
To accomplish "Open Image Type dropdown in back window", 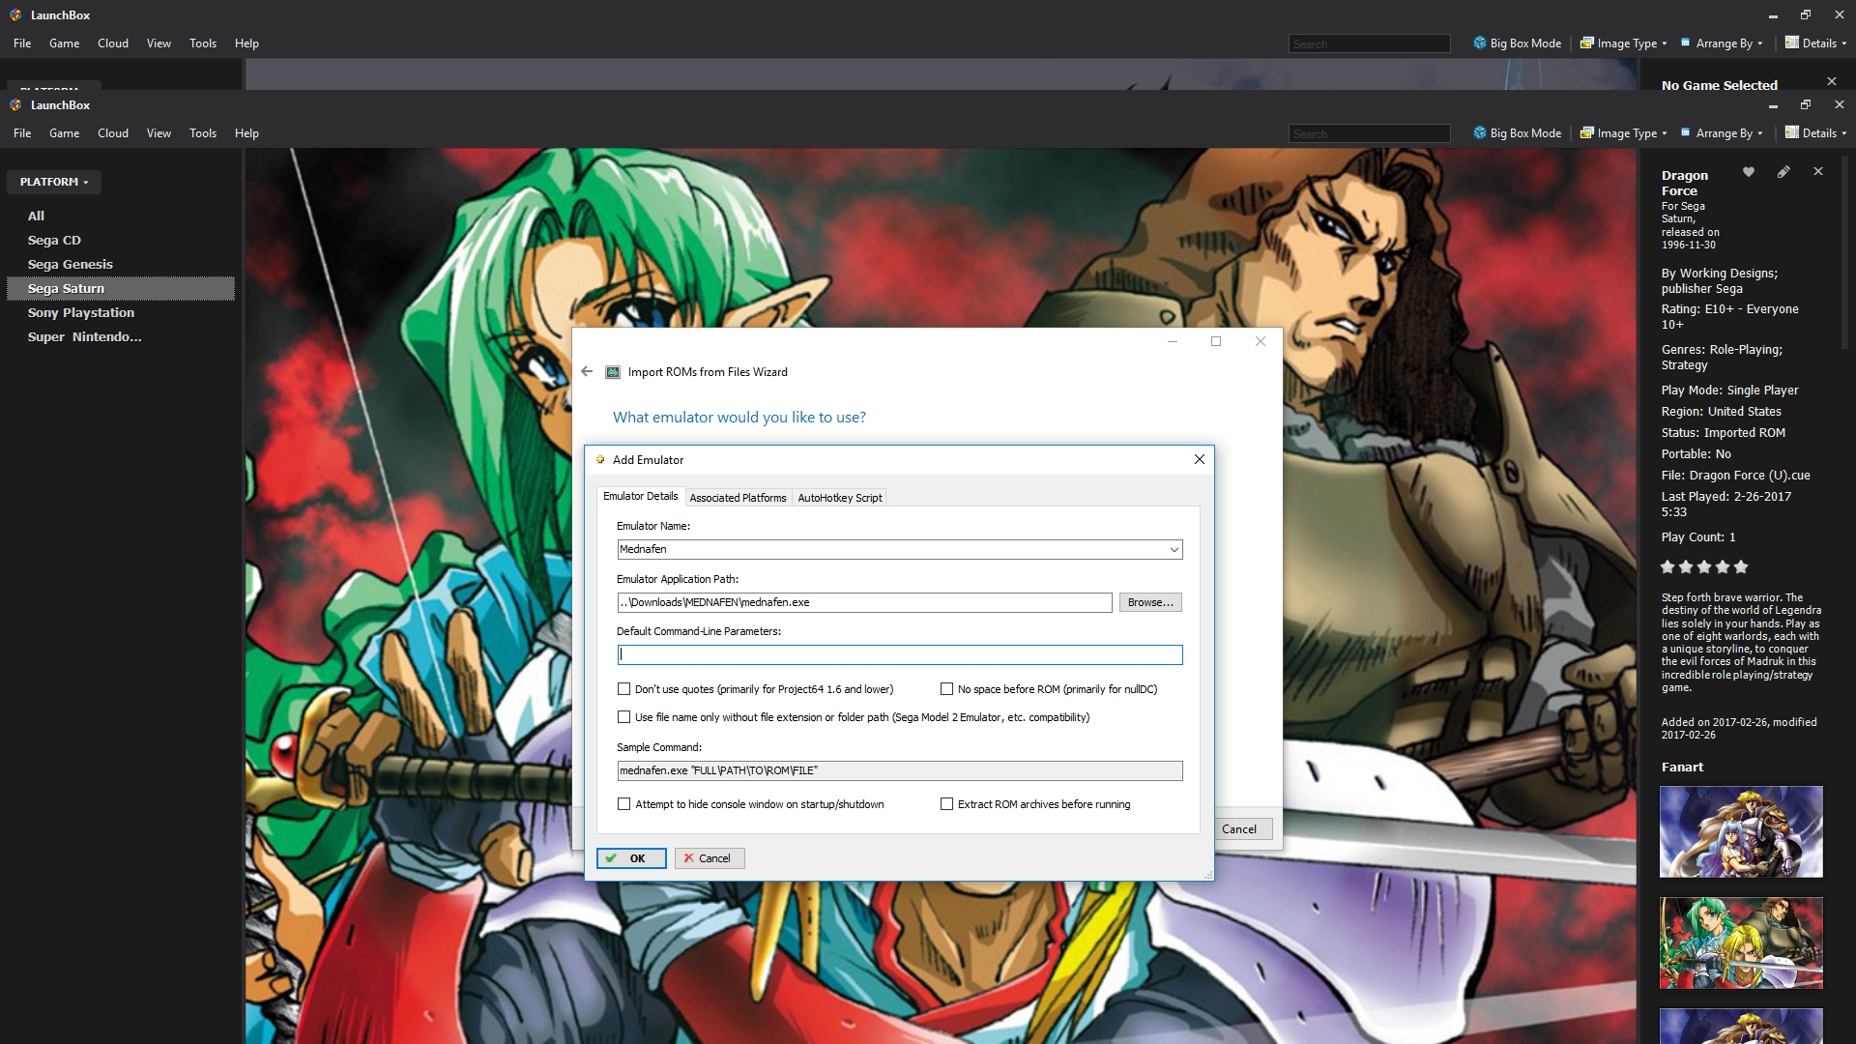I will click(1623, 43).
